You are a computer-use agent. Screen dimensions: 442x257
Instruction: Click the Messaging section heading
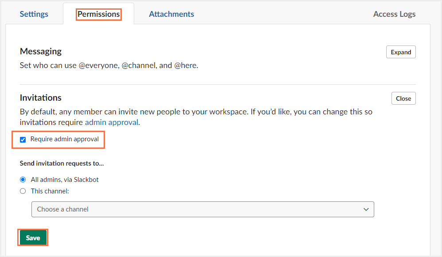click(x=41, y=51)
